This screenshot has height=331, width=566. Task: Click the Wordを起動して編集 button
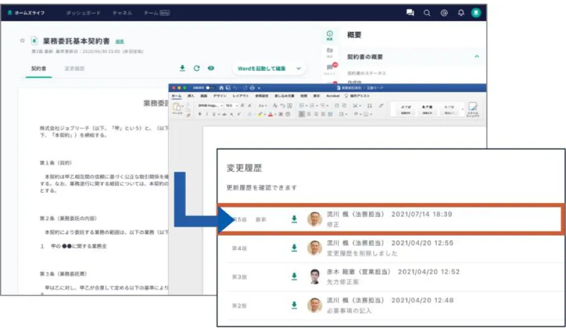(261, 69)
